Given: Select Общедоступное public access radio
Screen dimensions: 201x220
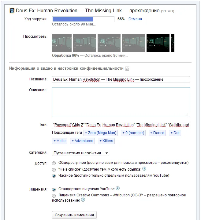Looking at the screenshot, I should point(54,163).
